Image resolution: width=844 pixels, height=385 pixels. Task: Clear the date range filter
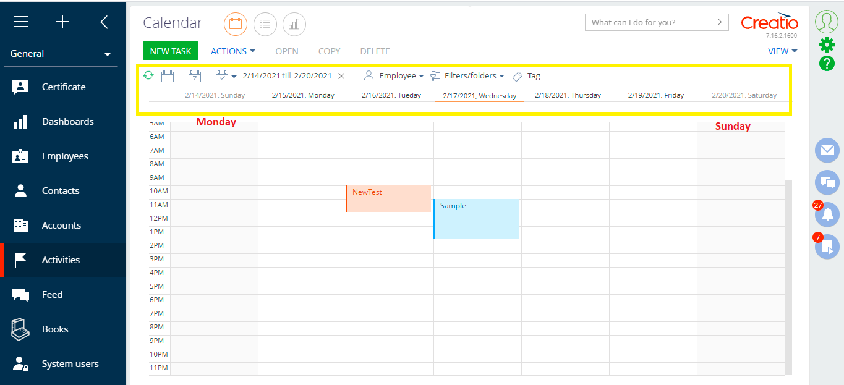coord(341,76)
